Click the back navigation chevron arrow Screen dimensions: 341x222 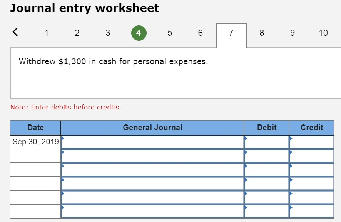click(x=15, y=32)
